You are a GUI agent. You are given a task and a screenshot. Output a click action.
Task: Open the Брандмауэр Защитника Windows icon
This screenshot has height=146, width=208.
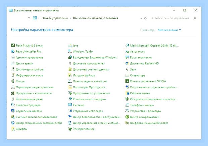[70, 57]
